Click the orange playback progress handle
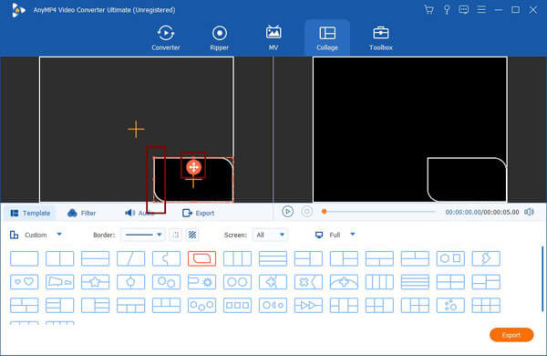 point(324,212)
